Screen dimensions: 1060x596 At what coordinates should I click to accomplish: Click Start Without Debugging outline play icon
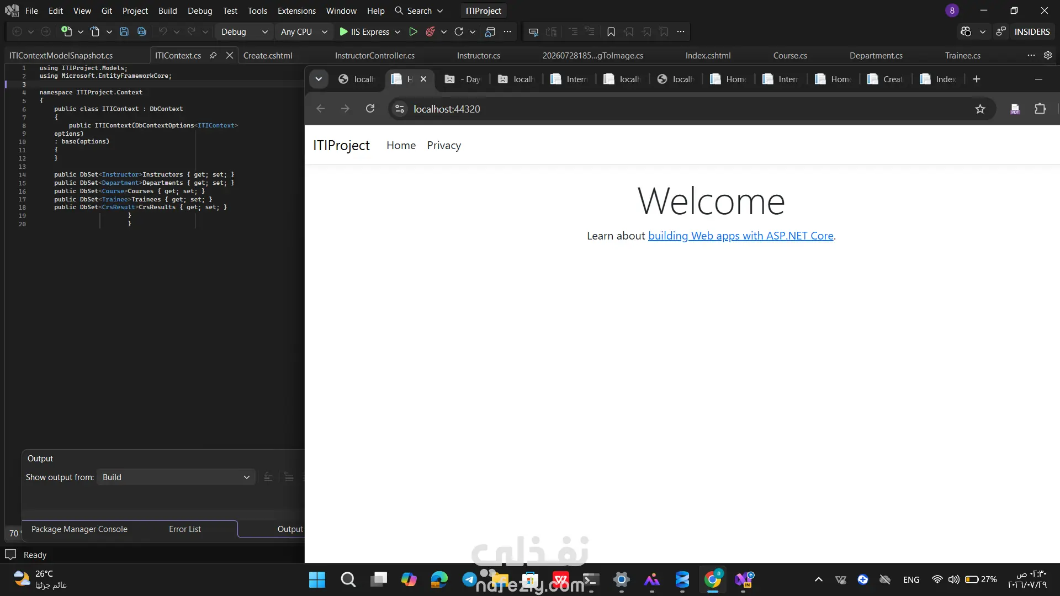pos(413,31)
